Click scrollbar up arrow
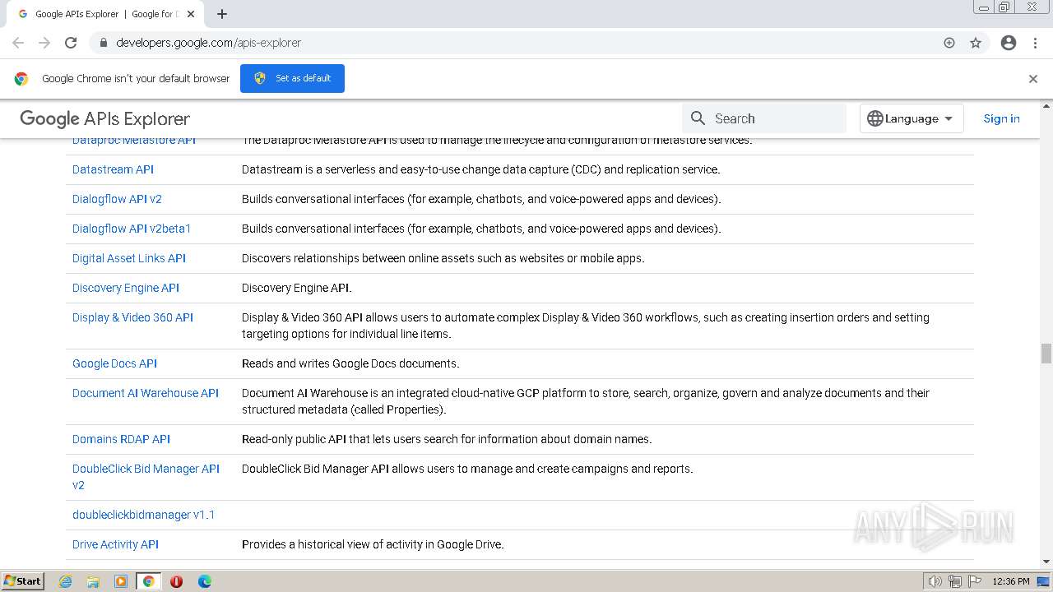The width and height of the screenshot is (1053, 592). 1046,106
